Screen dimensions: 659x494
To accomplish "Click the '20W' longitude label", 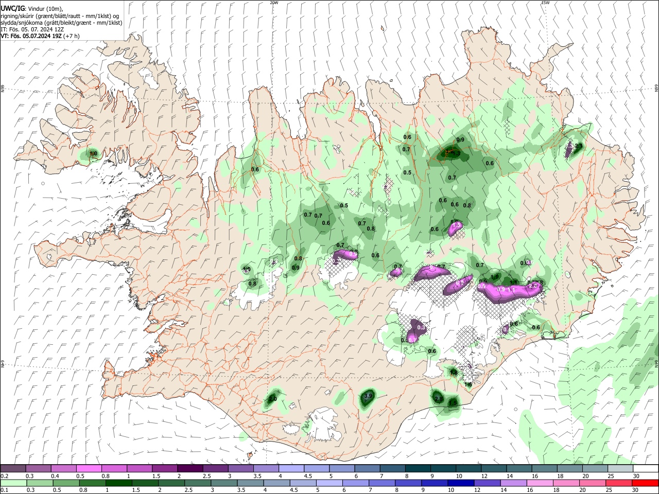I will tap(274, 3).
